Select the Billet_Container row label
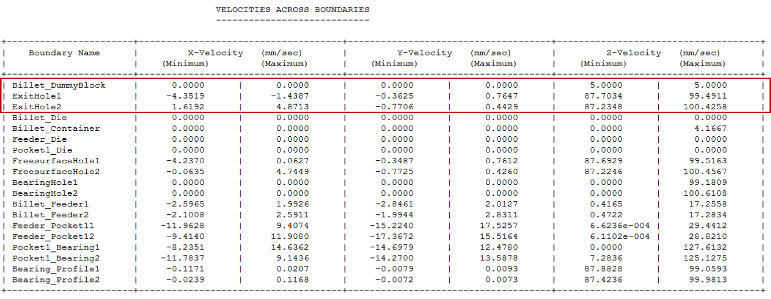Viewport: 771px width, 299px height. [56, 128]
